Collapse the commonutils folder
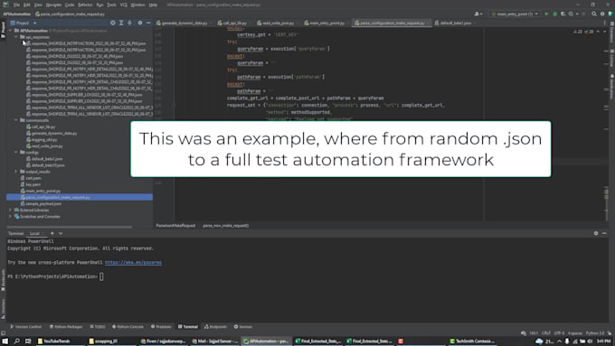Screen dimensions: 615x346 click(x=16, y=120)
